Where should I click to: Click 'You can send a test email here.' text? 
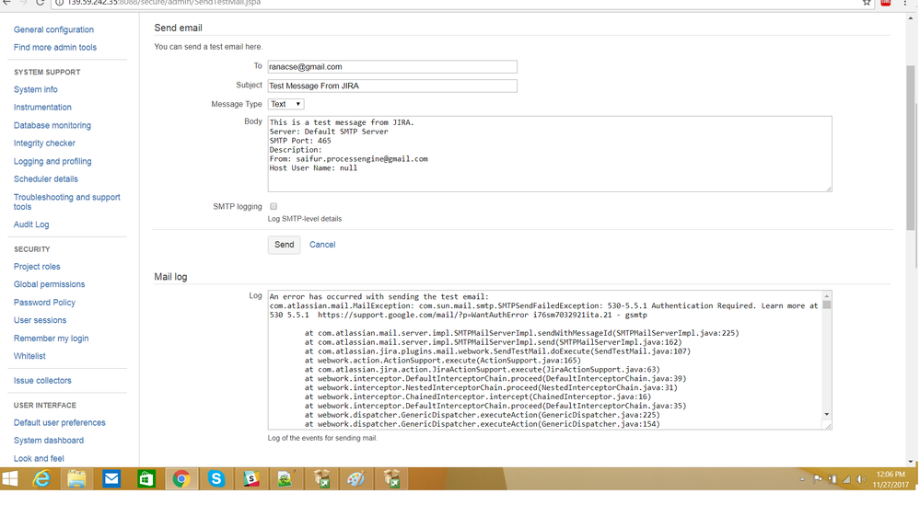[x=208, y=47]
